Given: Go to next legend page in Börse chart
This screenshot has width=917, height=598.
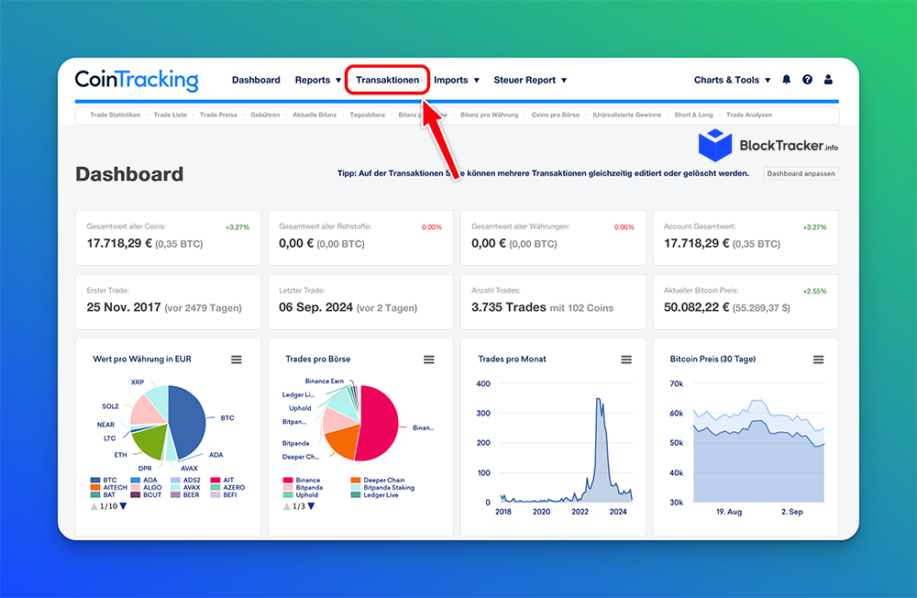Looking at the screenshot, I should [x=311, y=506].
